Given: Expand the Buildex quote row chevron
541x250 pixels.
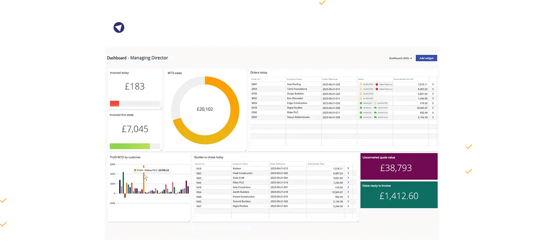Looking at the screenshot, I should tap(348, 168).
